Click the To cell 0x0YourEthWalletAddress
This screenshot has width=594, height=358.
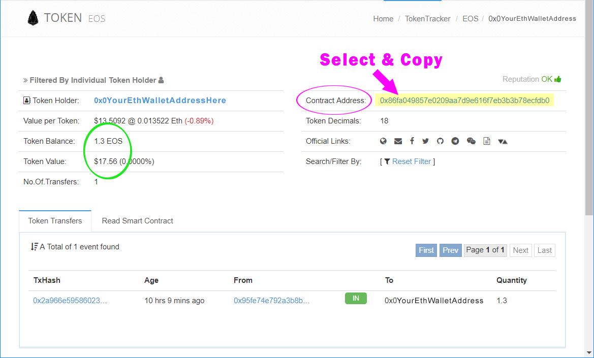click(434, 301)
